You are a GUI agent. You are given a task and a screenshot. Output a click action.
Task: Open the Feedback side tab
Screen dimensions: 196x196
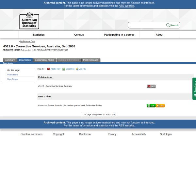[194, 89]
